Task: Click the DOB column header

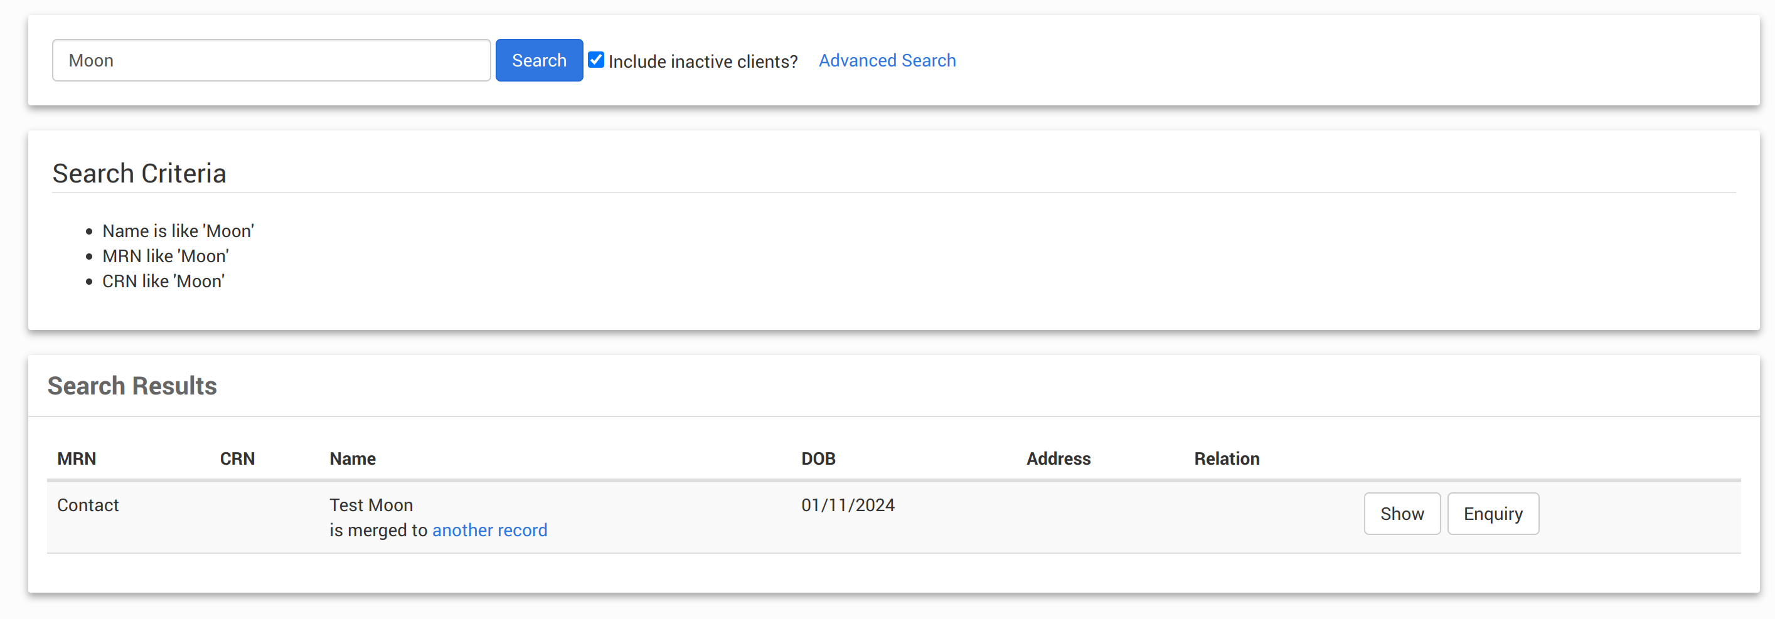Action: (818, 458)
